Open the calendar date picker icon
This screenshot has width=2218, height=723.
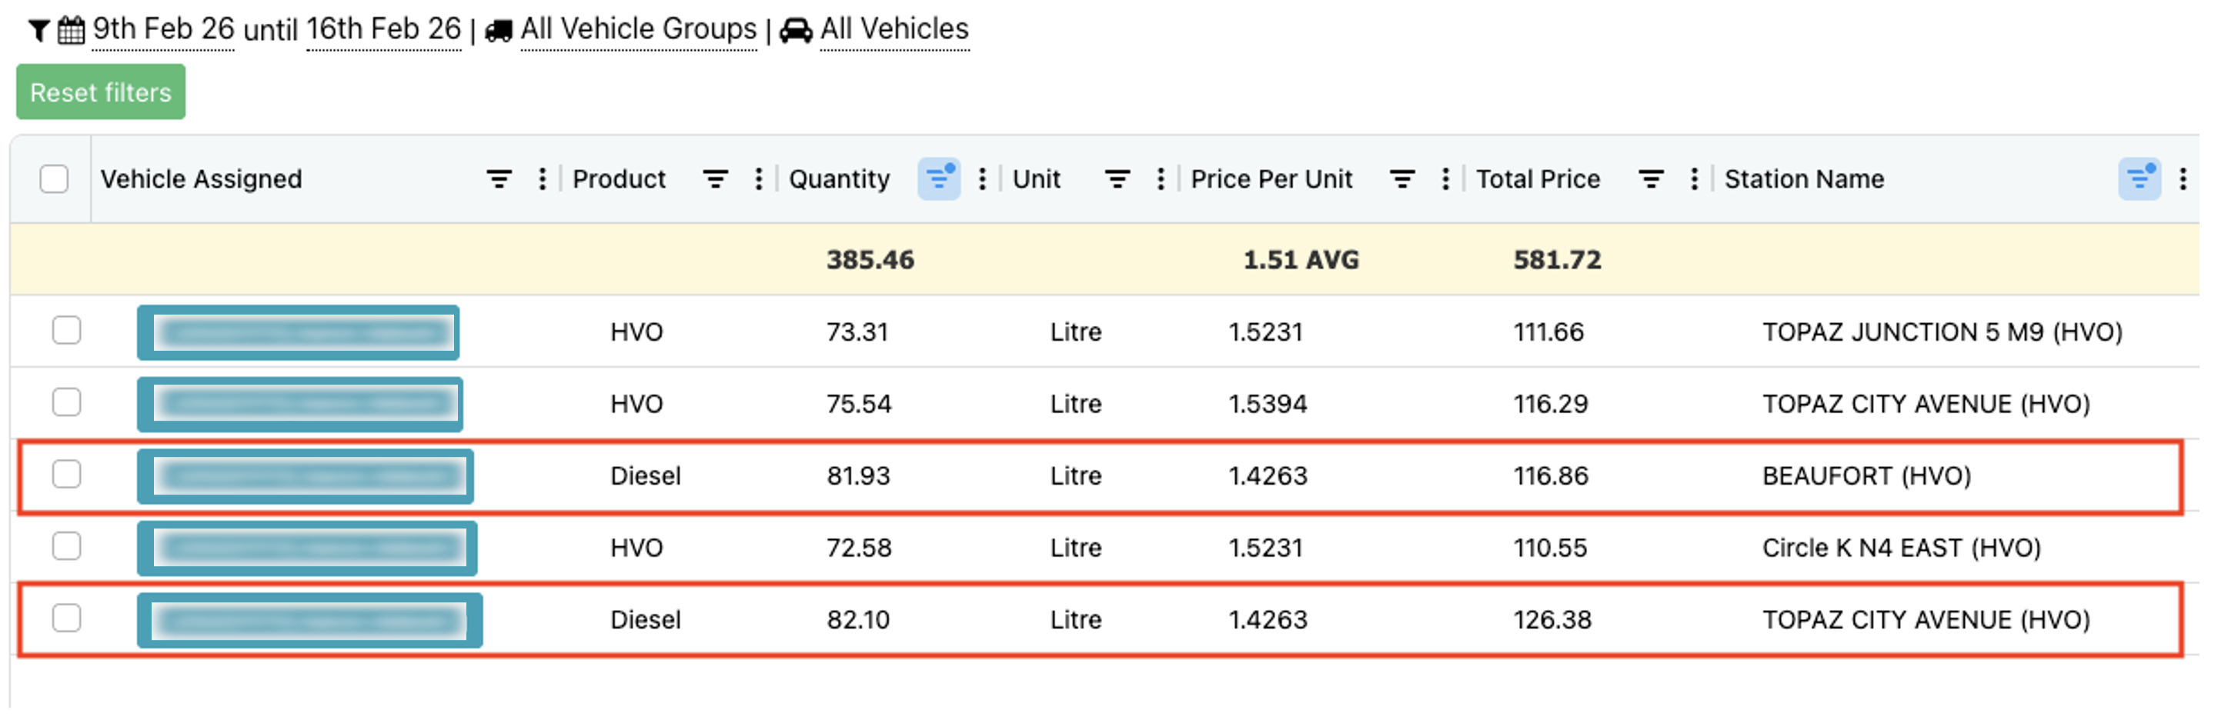point(71,31)
